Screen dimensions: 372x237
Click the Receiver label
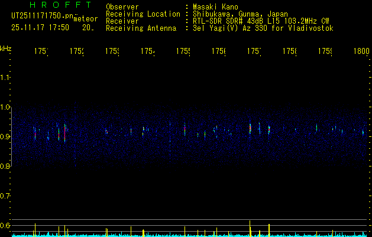click(x=122, y=21)
